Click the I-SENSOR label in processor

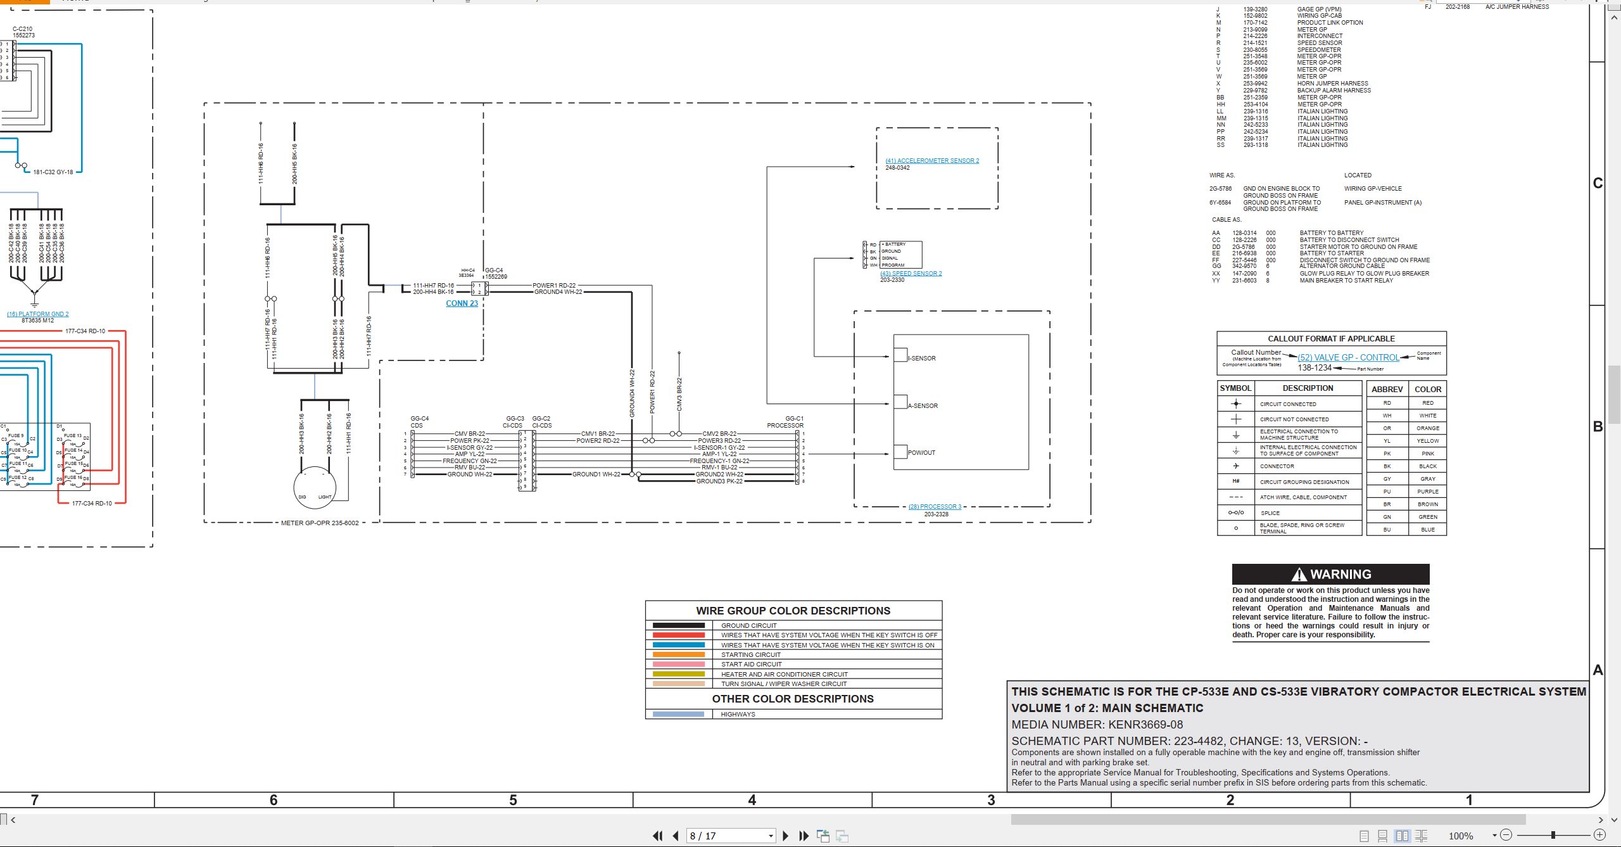[921, 358]
